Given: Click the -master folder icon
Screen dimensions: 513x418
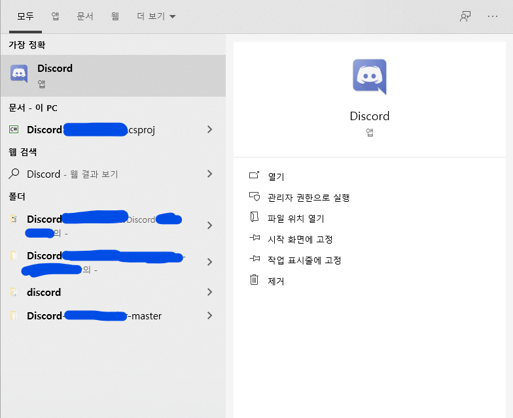Looking at the screenshot, I should [x=14, y=316].
